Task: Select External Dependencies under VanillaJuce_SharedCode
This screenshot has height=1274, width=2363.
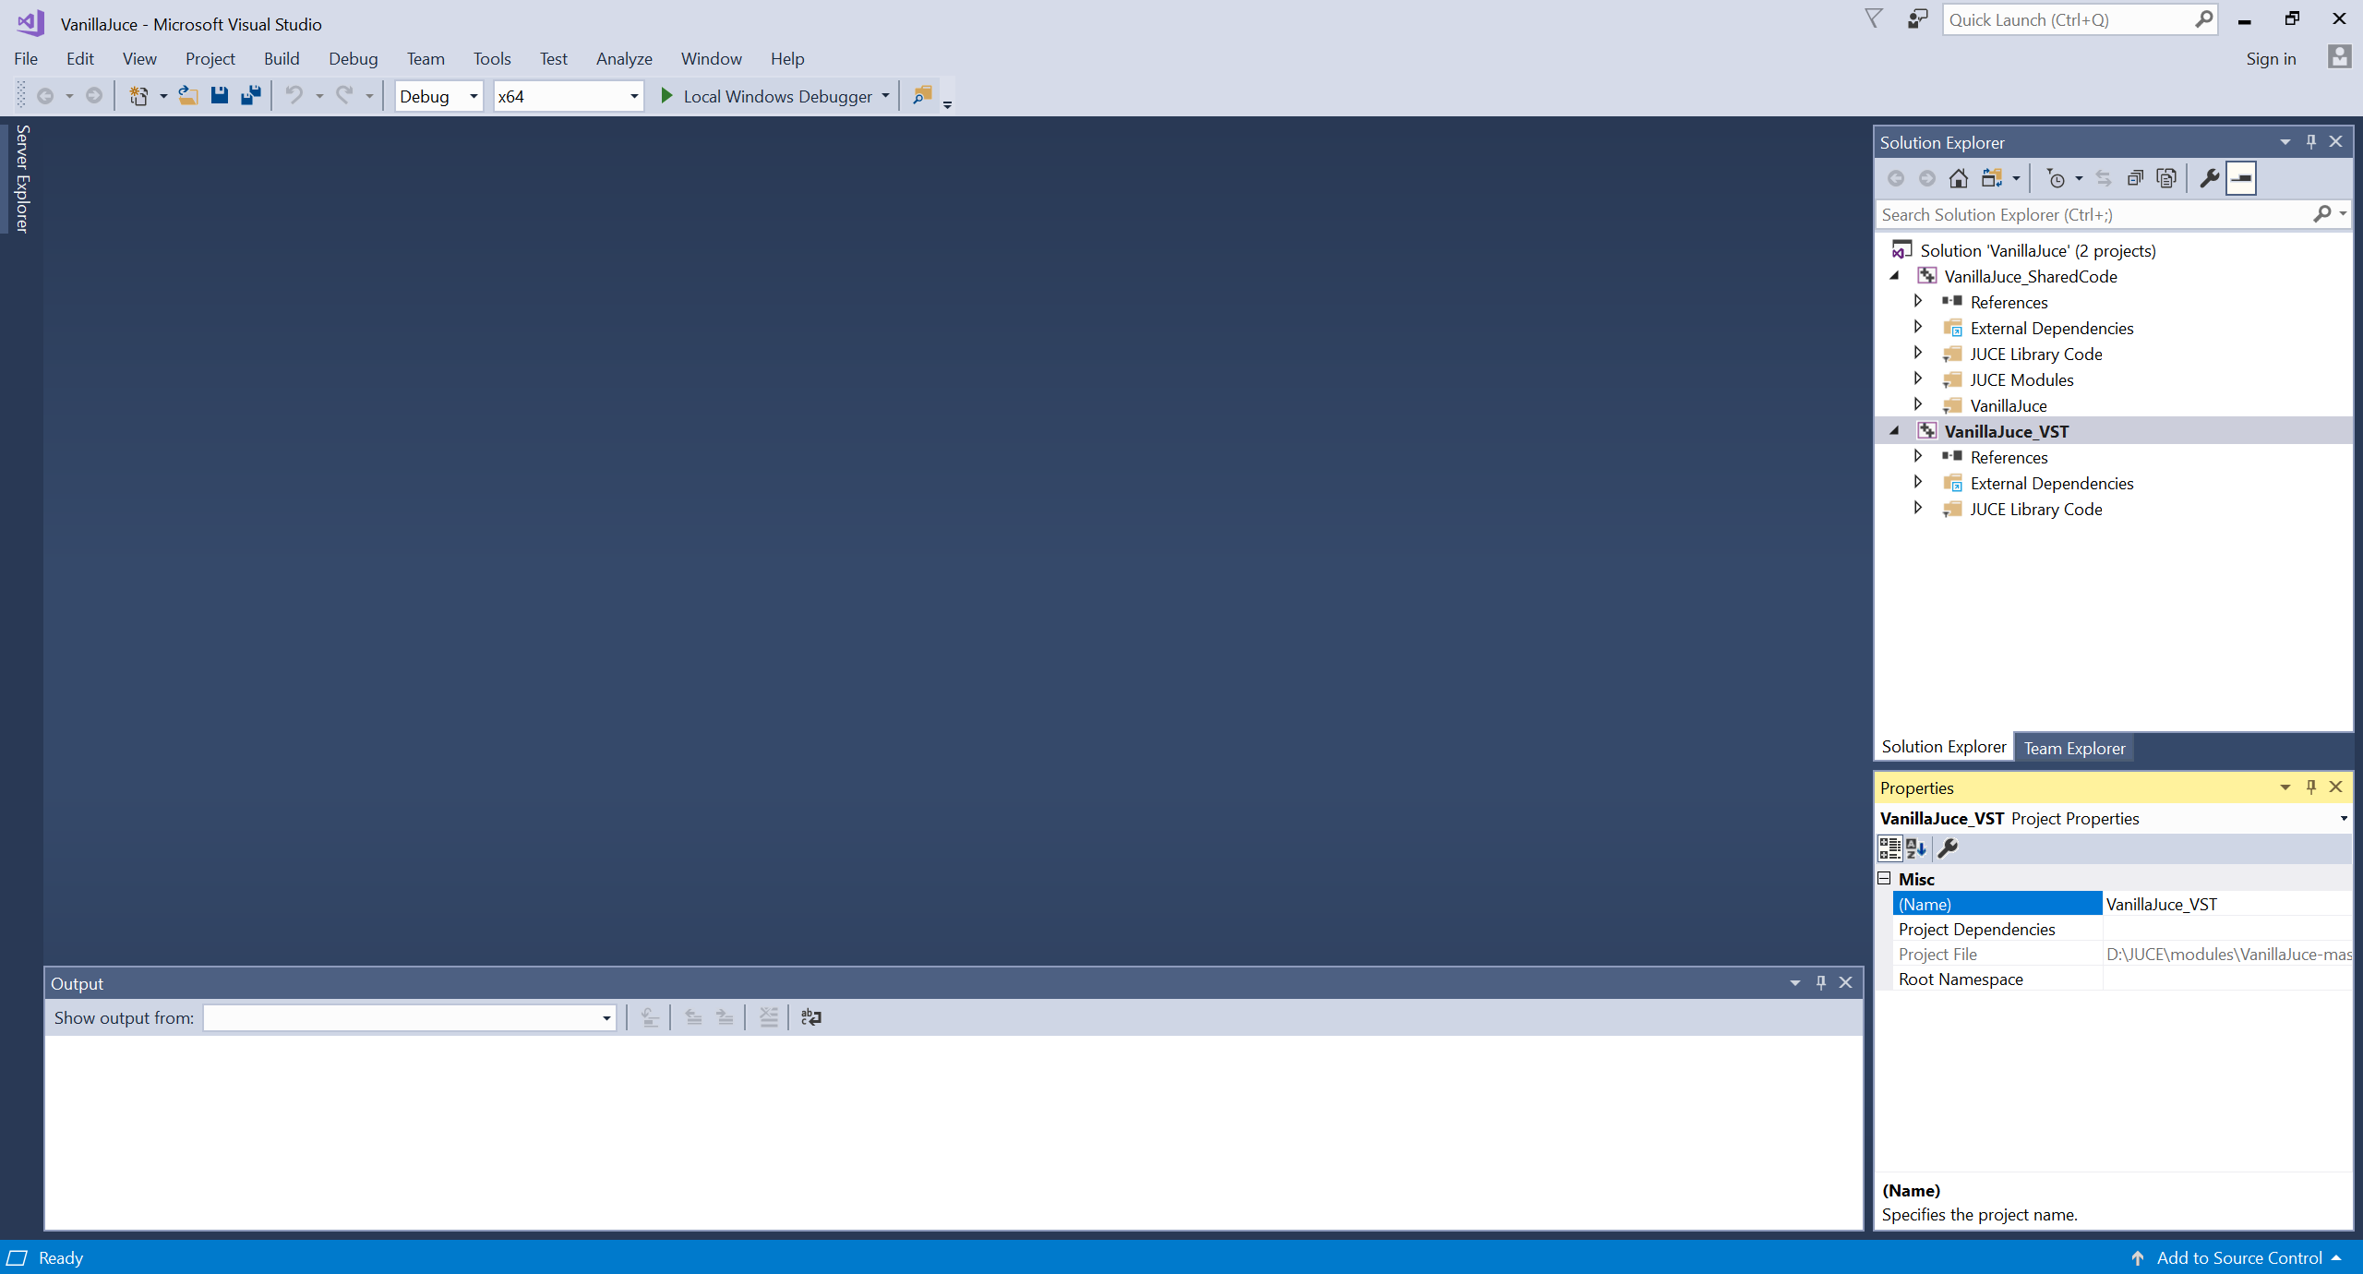Action: [x=2052, y=328]
